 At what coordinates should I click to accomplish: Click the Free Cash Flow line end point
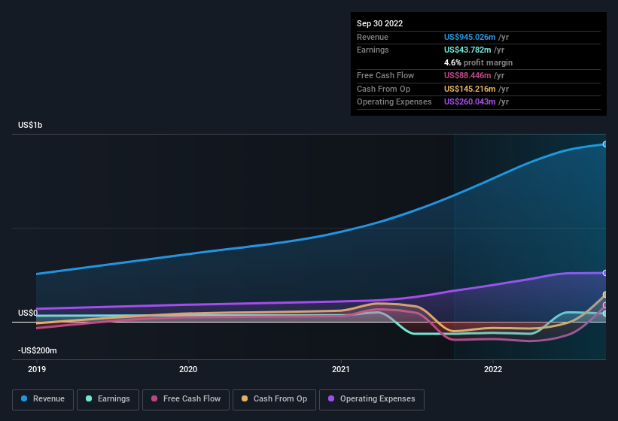tap(604, 305)
